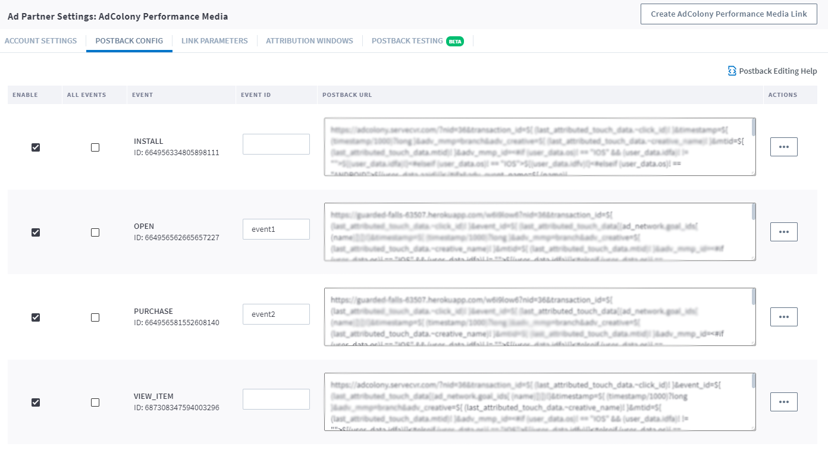Click the Event ID field containing event1
The image size is (828, 453).
click(276, 229)
